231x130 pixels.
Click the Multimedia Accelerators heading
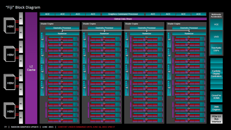point(216,16)
